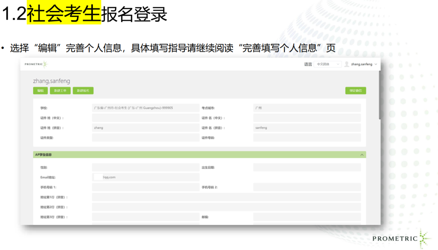Click the 学校 field showing 广东省-广州市-社会考生
438x250 pixels.
pos(146,108)
